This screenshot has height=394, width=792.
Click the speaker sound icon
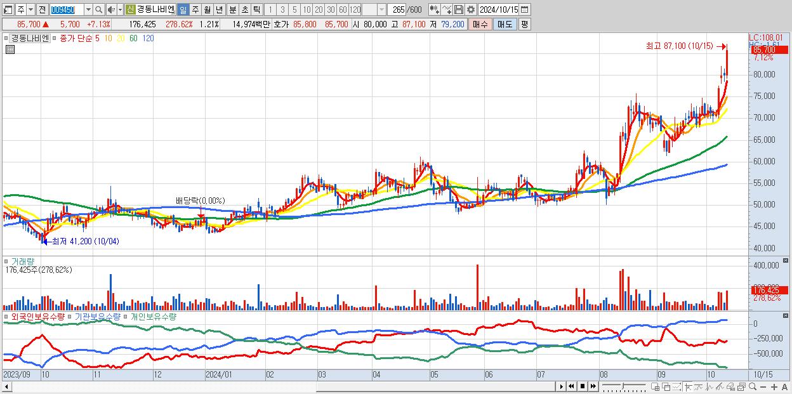pyautogui.click(x=110, y=10)
